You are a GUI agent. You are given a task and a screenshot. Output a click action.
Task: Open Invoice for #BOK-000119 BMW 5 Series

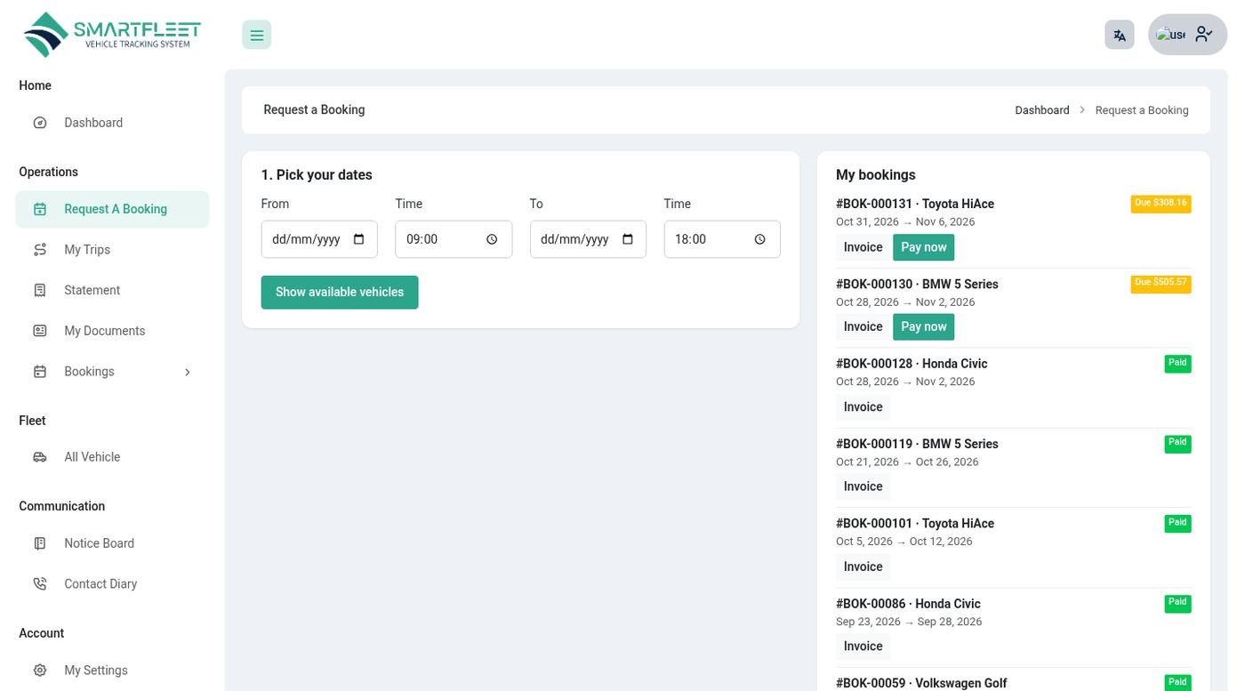863,486
